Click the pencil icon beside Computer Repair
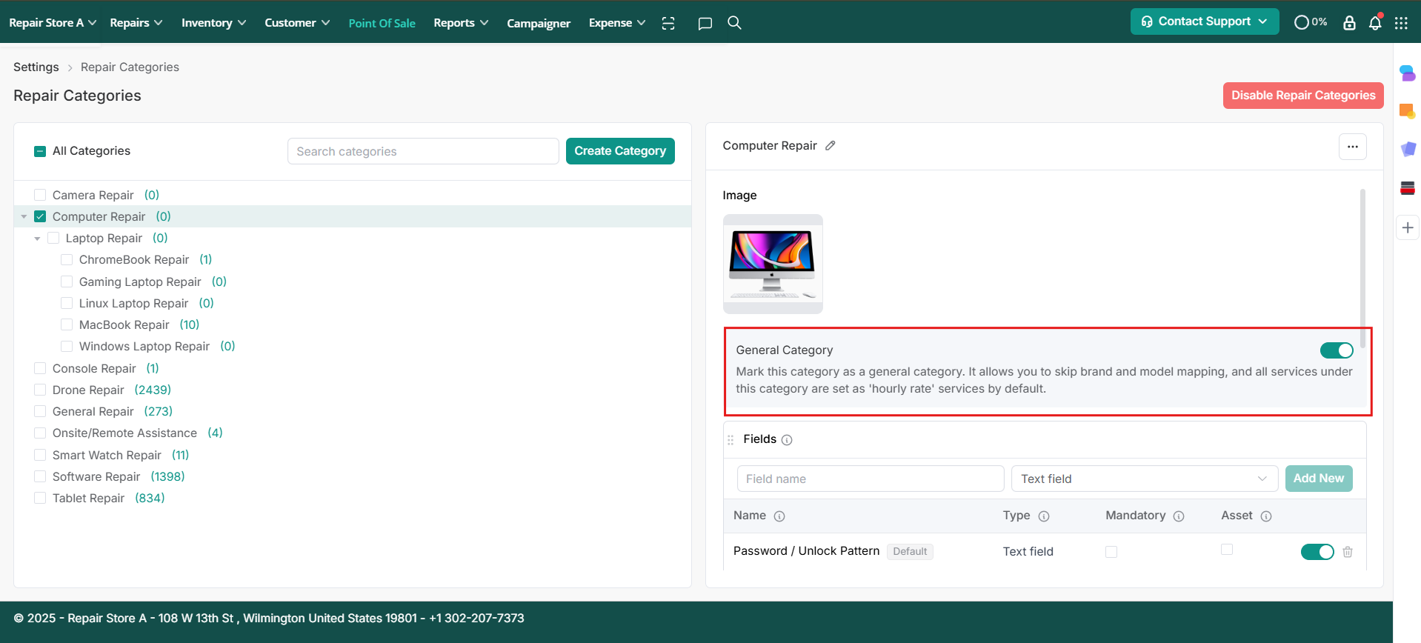 831,146
